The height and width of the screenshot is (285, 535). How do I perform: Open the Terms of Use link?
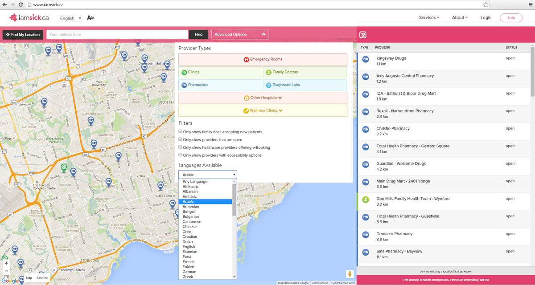click(320, 283)
